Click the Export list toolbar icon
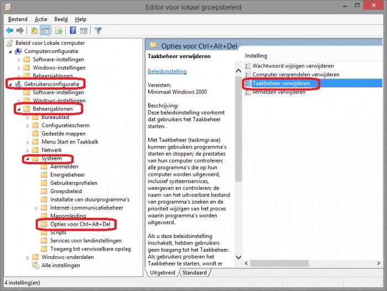Image resolution: width=387 pixels, height=291 pixels. 59,30
